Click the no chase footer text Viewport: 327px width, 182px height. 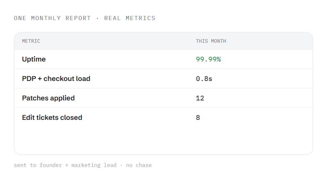(139, 165)
